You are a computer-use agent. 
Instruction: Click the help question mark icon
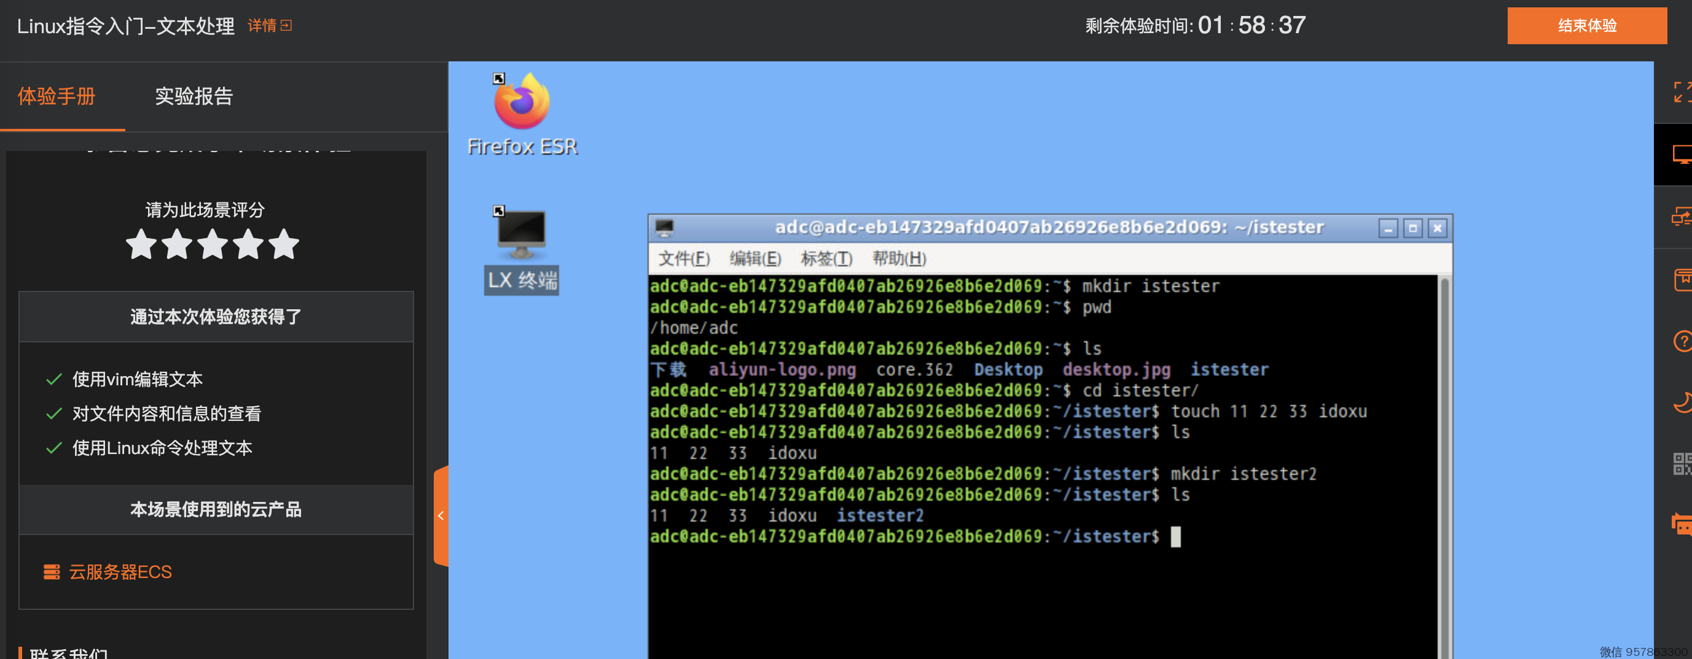pyautogui.click(x=1682, y=342)
